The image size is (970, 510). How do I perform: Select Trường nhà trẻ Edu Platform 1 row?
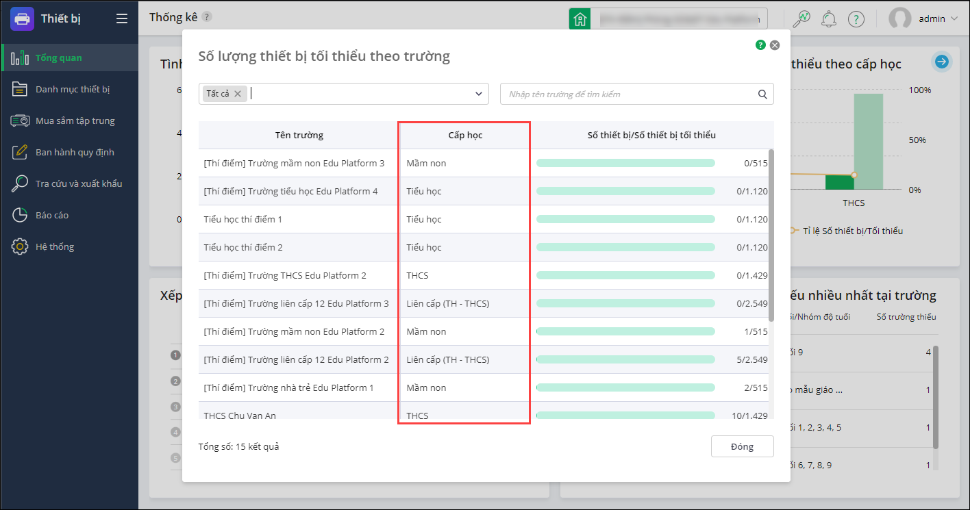click(x=484, y=387)
